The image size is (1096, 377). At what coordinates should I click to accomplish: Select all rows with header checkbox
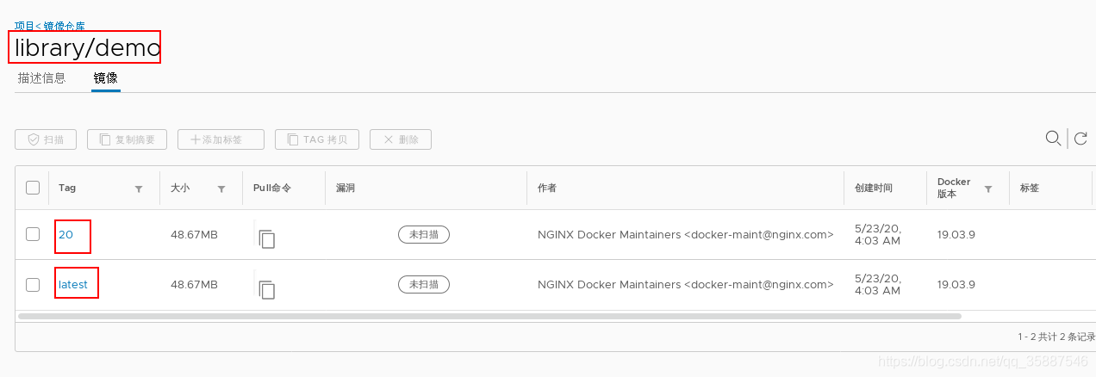click(x=33, y=188)
